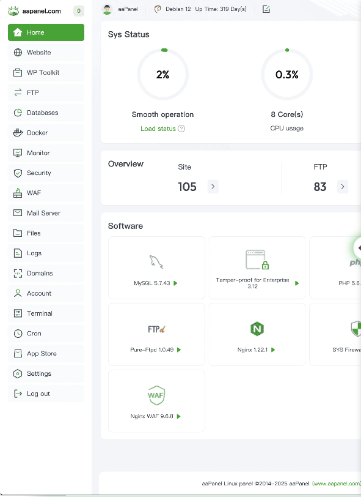Open the Domains scan-frame icon
This screenshot has width=361, height=497.
18,273
